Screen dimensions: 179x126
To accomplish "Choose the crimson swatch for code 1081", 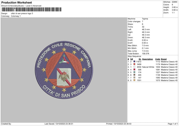I will coord(134,70).
